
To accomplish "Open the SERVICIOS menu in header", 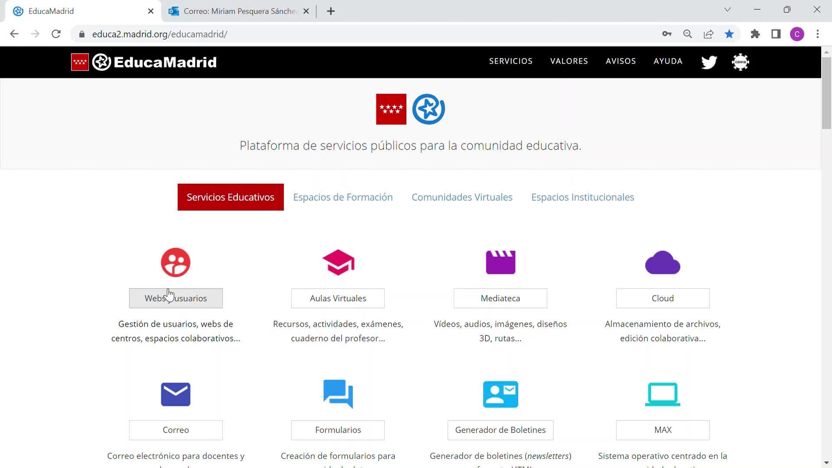I will 510,61.
